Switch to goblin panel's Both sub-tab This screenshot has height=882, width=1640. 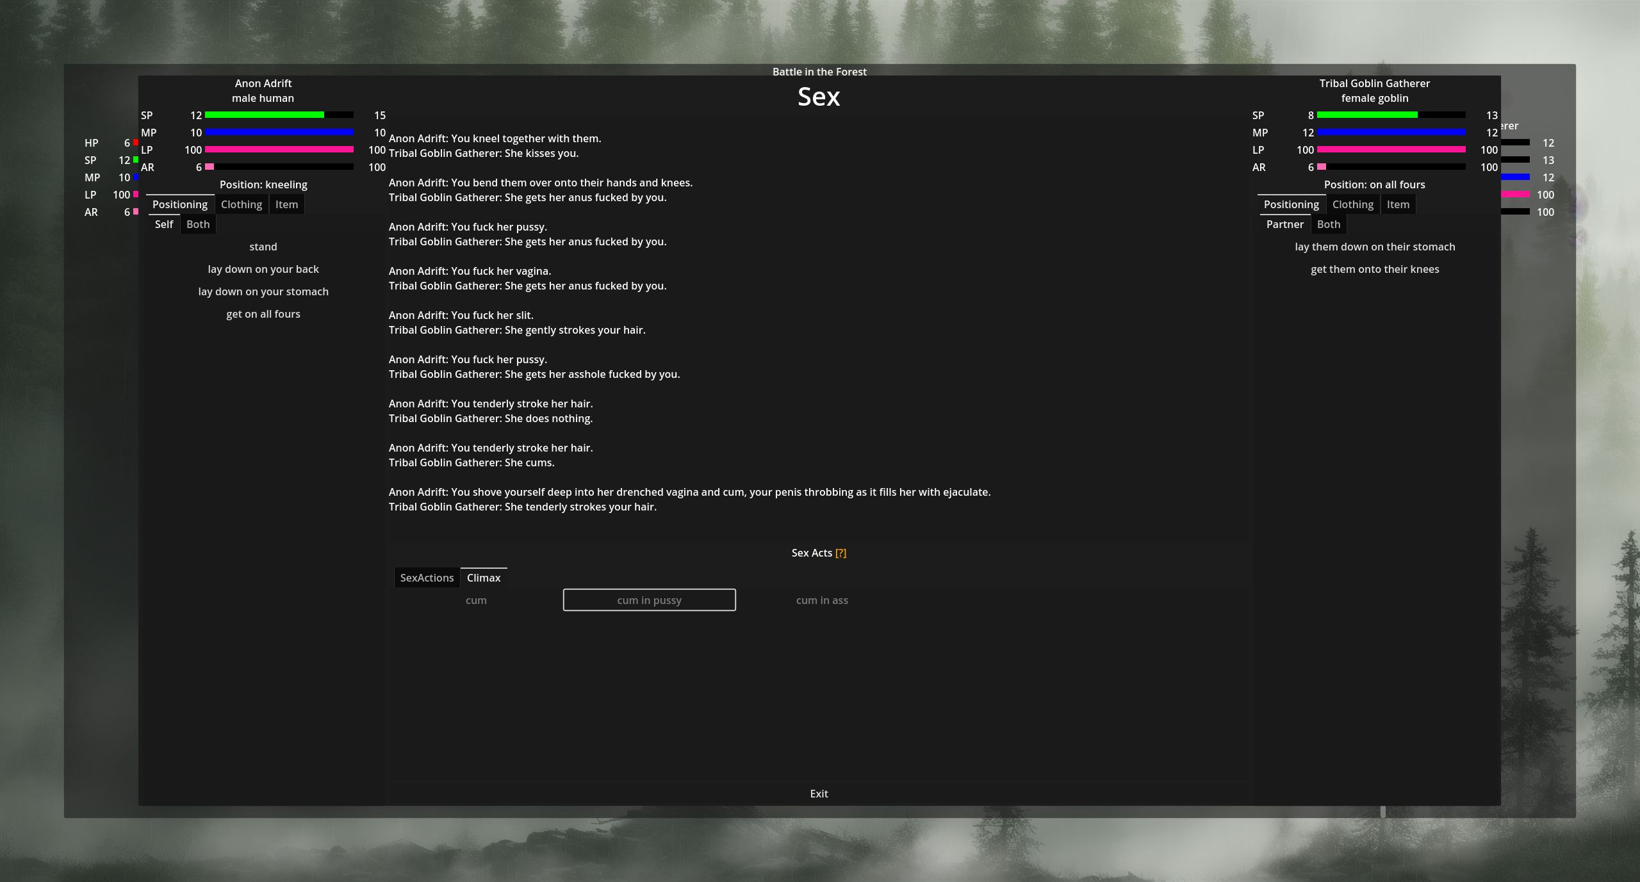[x=1329, y=224]
